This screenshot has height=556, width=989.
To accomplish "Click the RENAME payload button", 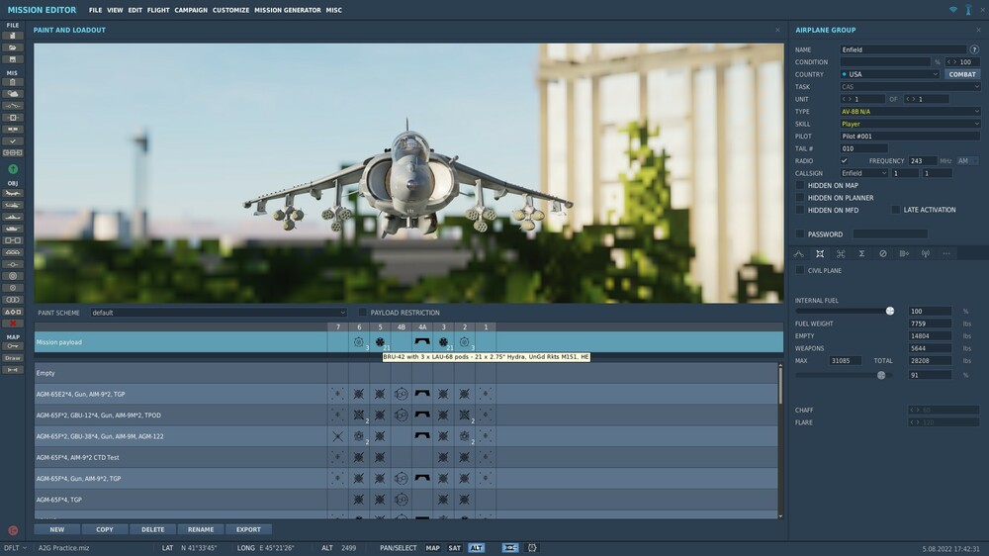I will [x=201, y=529].
